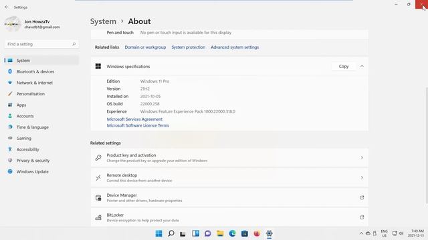
Task: Open Widgets from taskbar
Action: pos(195,233)
